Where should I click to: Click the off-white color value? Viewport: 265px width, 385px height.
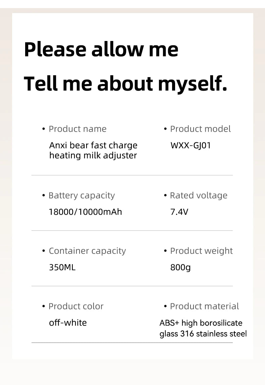(x=68, y=323)
